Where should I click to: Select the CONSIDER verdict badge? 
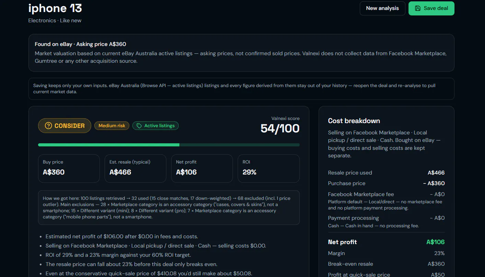pos(64,126)
